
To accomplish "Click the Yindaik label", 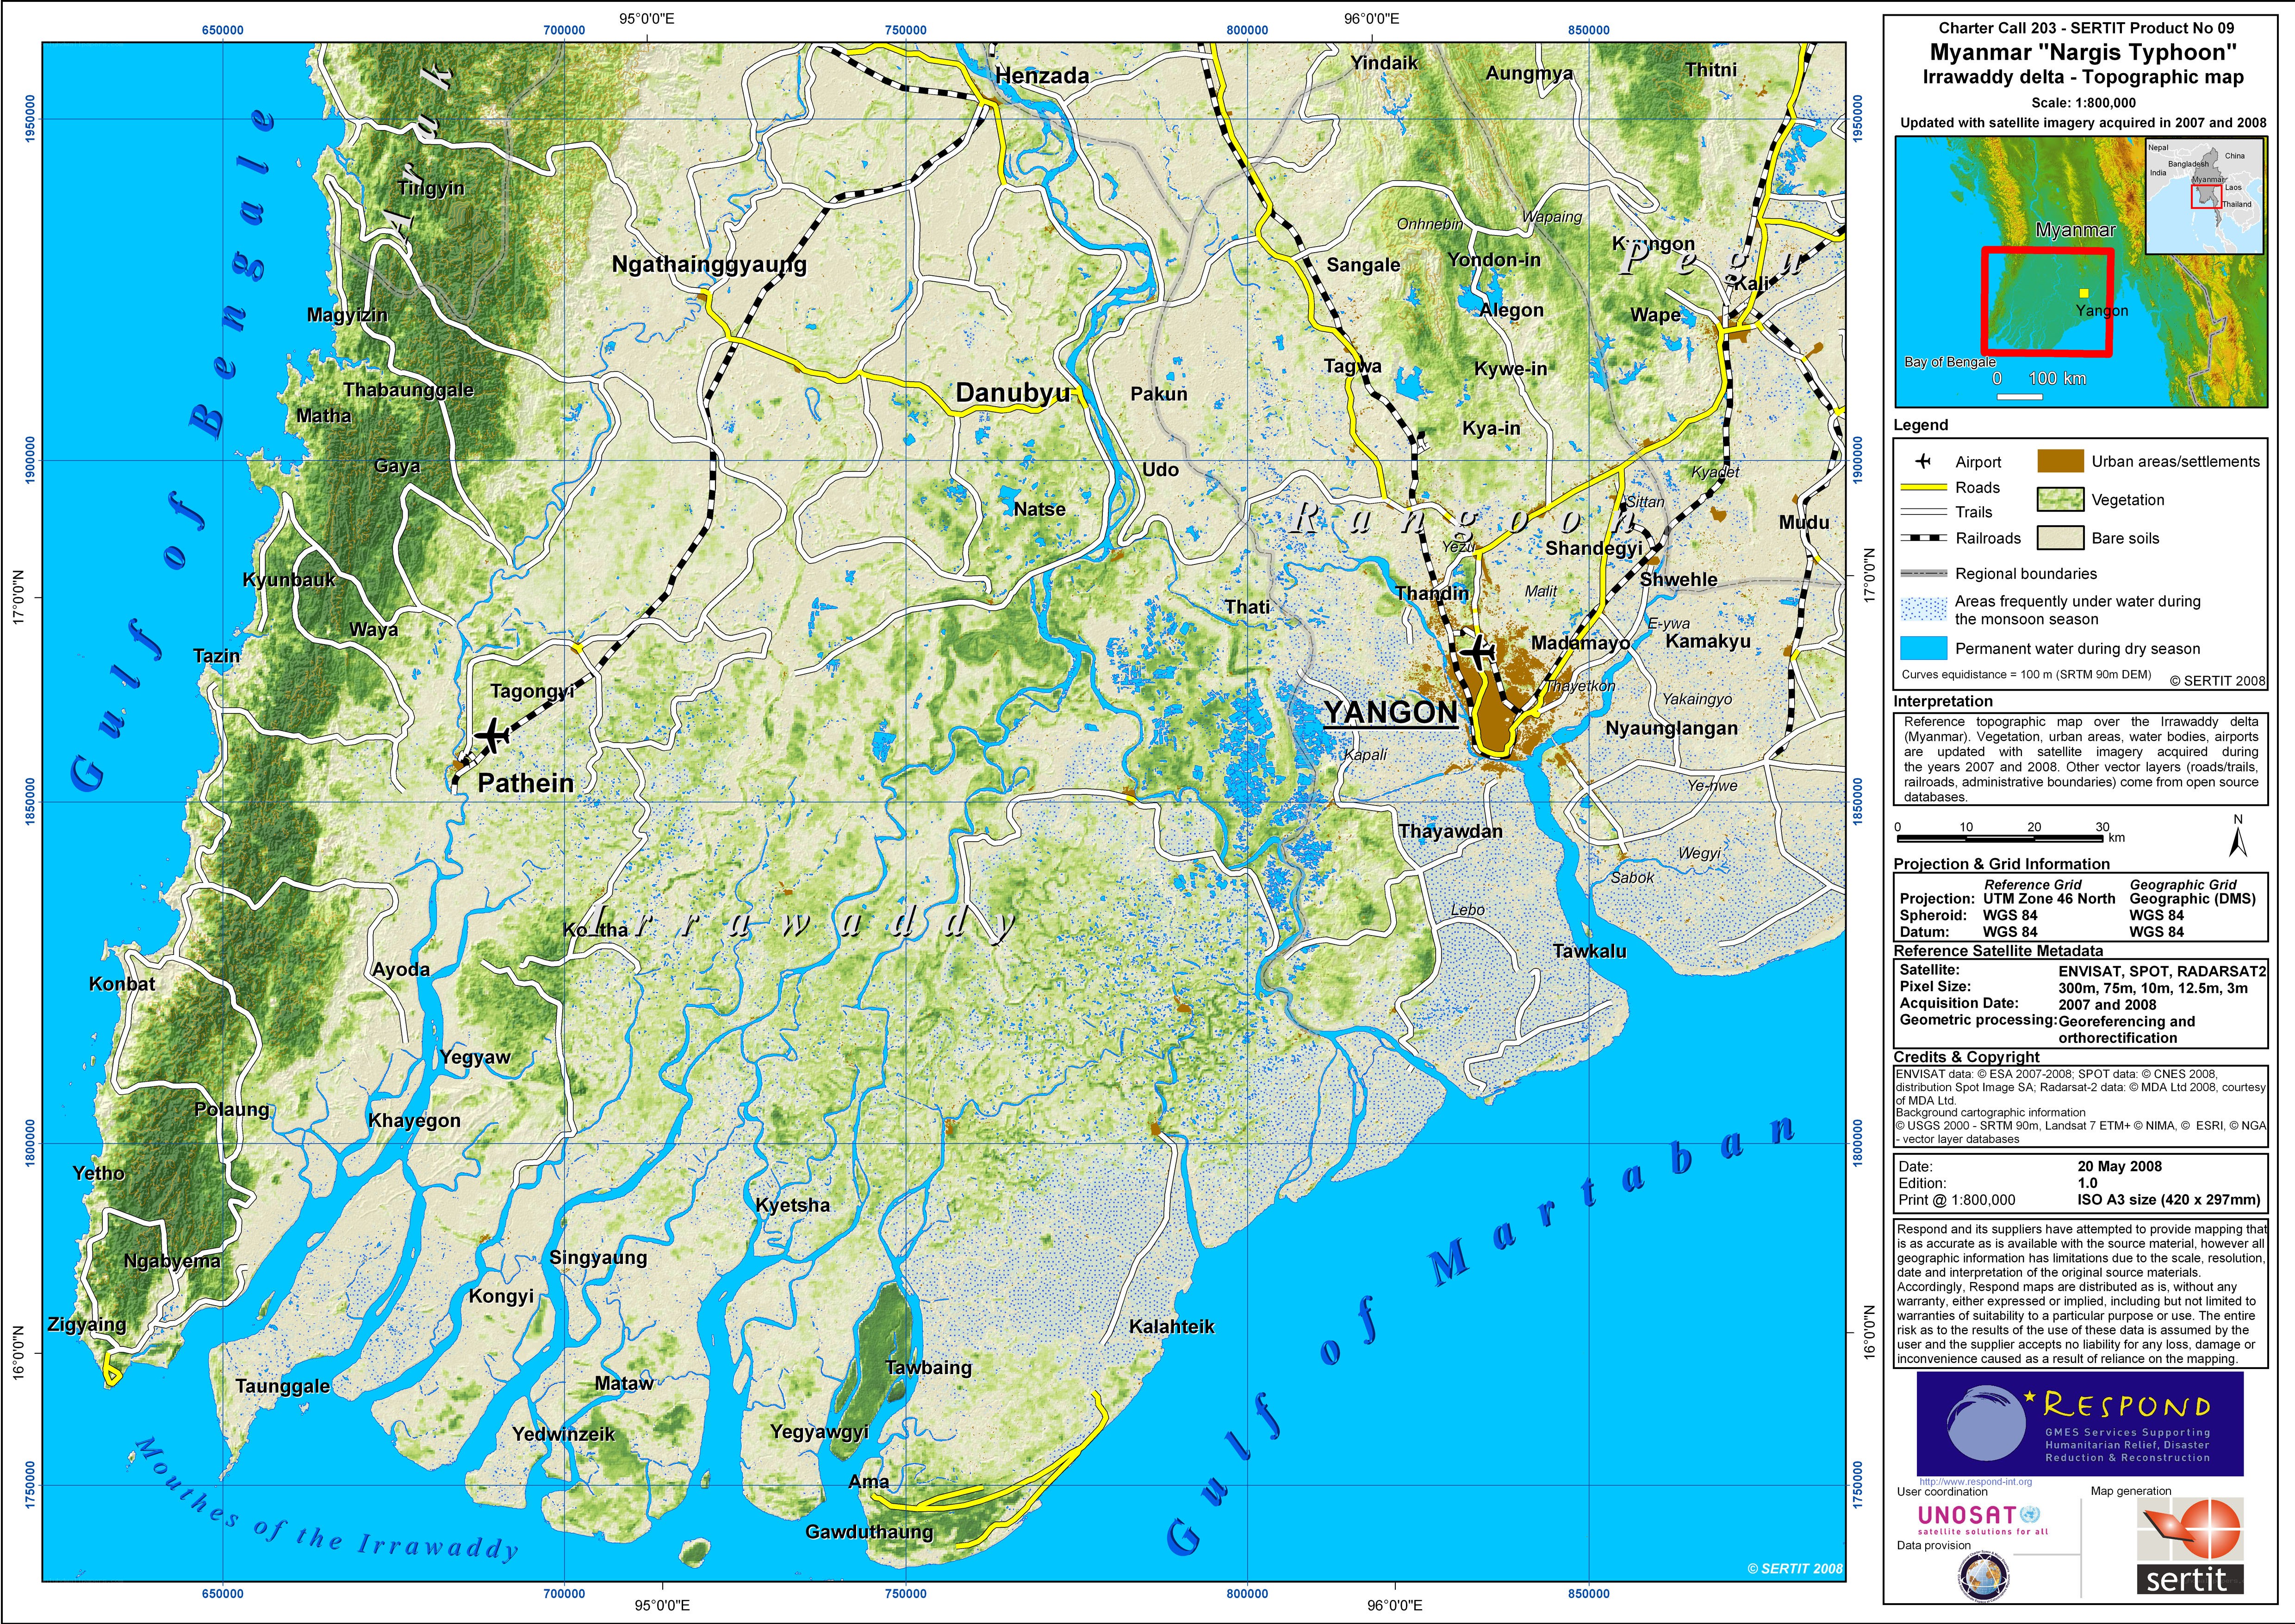I will [1384, 62].
